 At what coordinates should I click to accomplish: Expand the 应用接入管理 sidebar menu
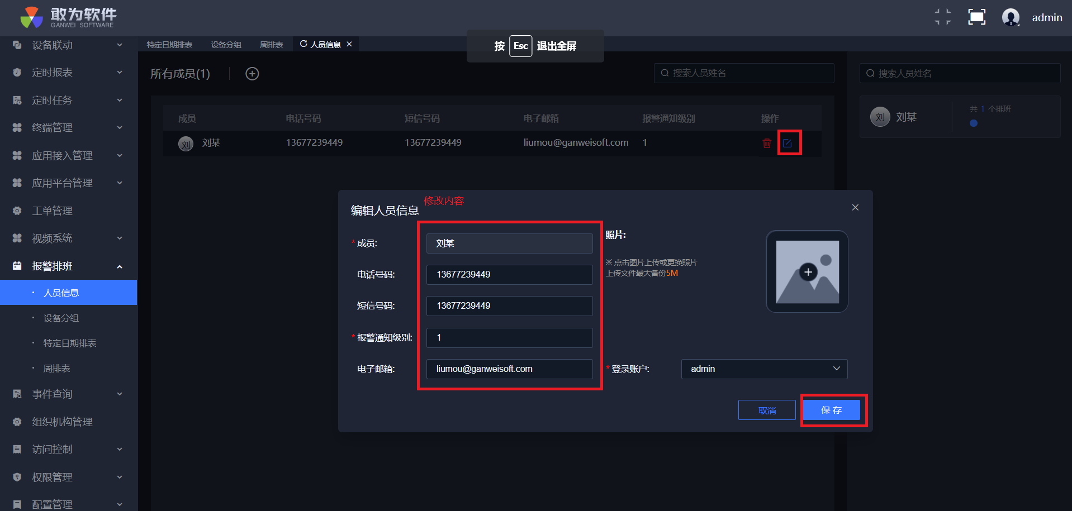pyautogui.click(x=68, y=156)
